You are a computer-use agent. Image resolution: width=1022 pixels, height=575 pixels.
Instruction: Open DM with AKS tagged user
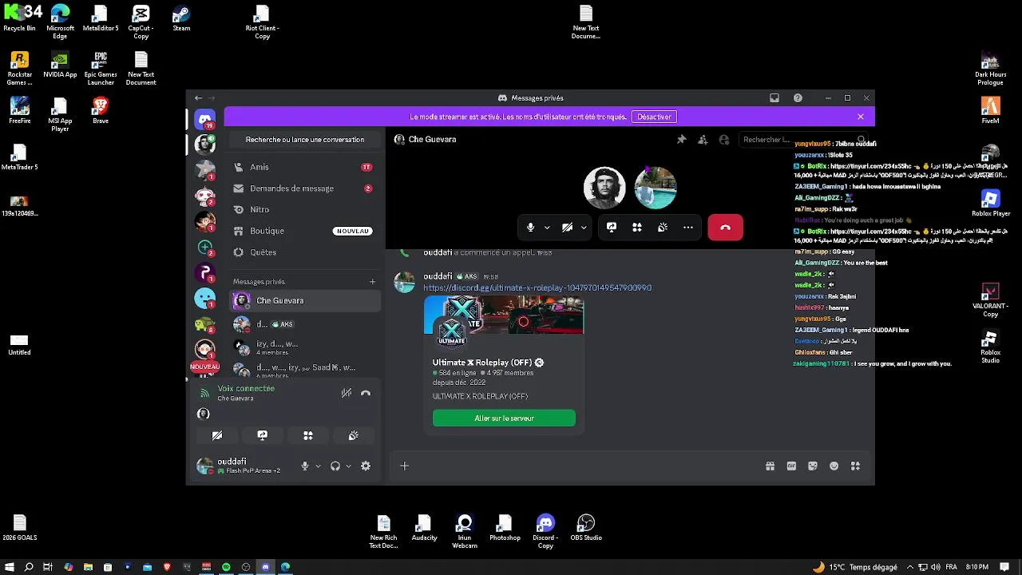click(x=304, y=324)
